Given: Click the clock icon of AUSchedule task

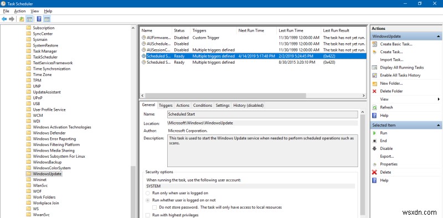Looking at the screenshot, I should (143, 44).
